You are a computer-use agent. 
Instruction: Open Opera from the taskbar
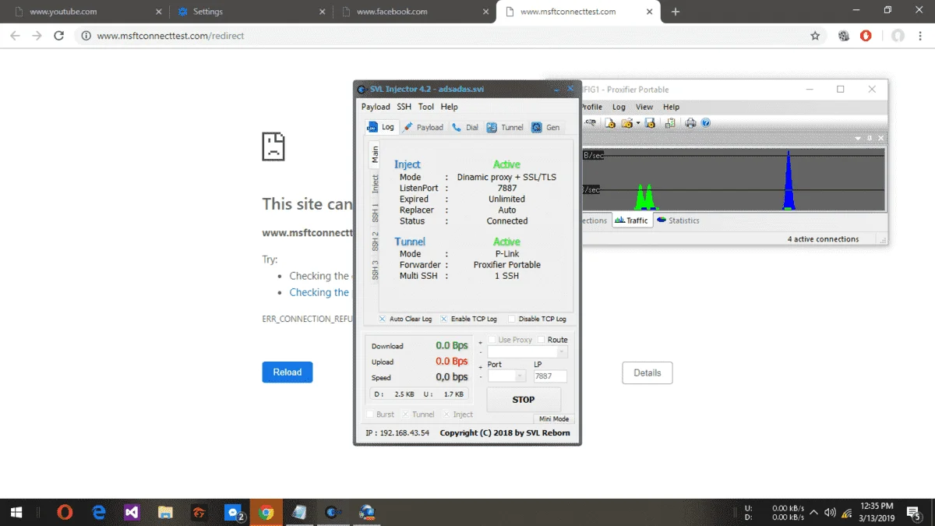tap(65, 512)
